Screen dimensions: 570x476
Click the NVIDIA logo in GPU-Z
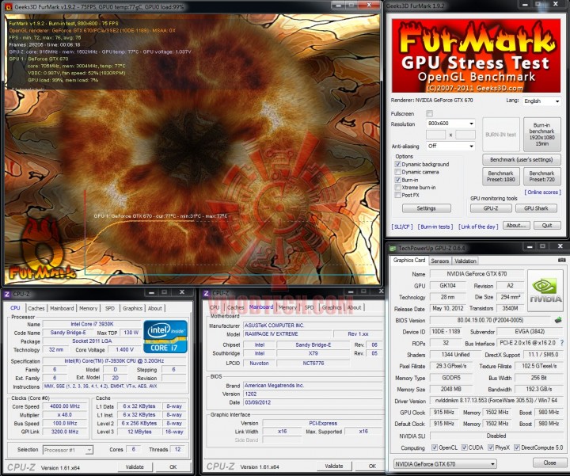coord(545,291)
